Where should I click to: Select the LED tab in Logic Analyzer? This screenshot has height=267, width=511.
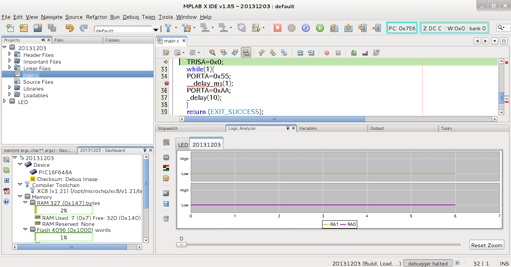click(x=183, y=145)
